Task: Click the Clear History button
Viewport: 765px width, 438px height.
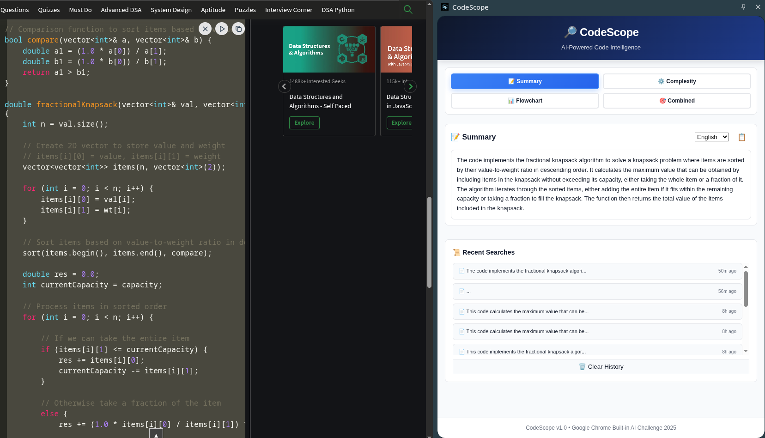Action: tap(601, 367)
